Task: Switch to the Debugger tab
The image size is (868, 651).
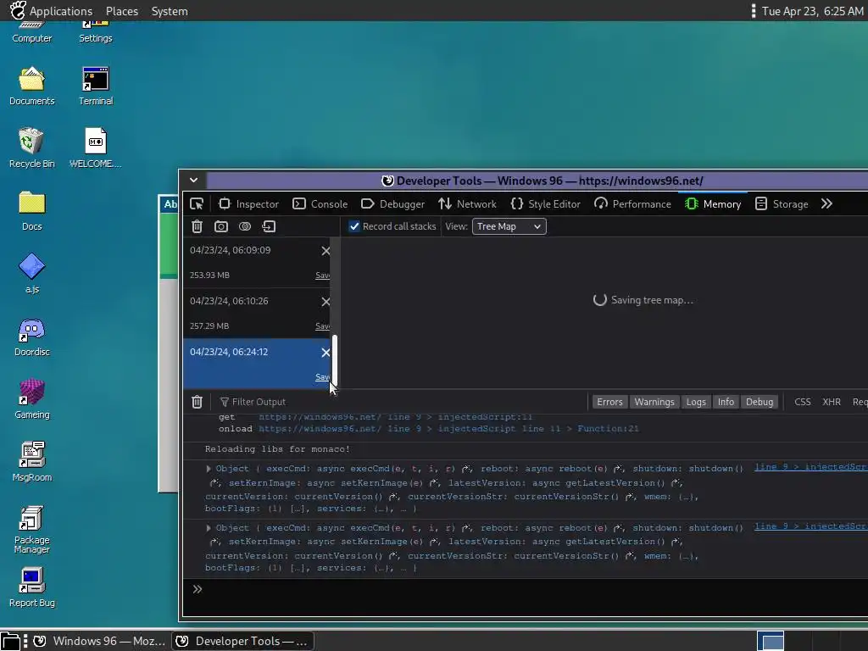Action: point(393,203)
